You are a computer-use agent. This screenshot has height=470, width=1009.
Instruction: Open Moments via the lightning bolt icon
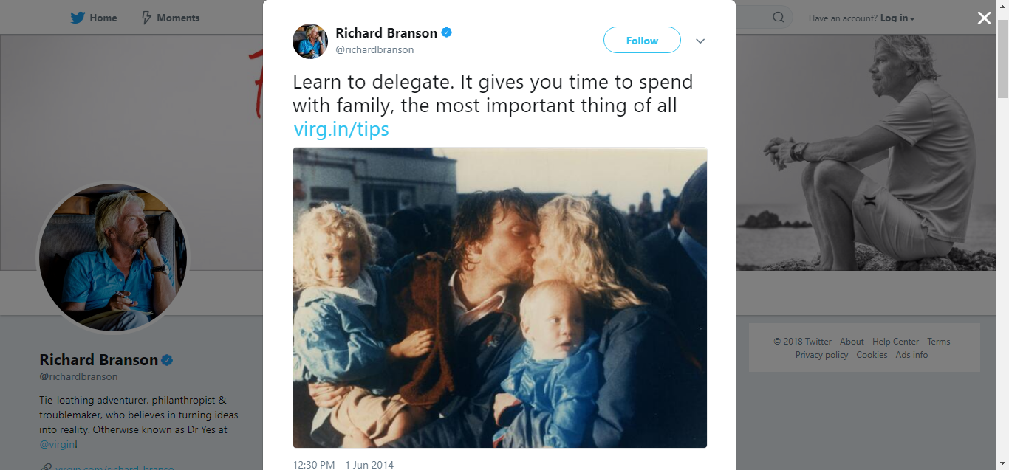pos(146,18)
